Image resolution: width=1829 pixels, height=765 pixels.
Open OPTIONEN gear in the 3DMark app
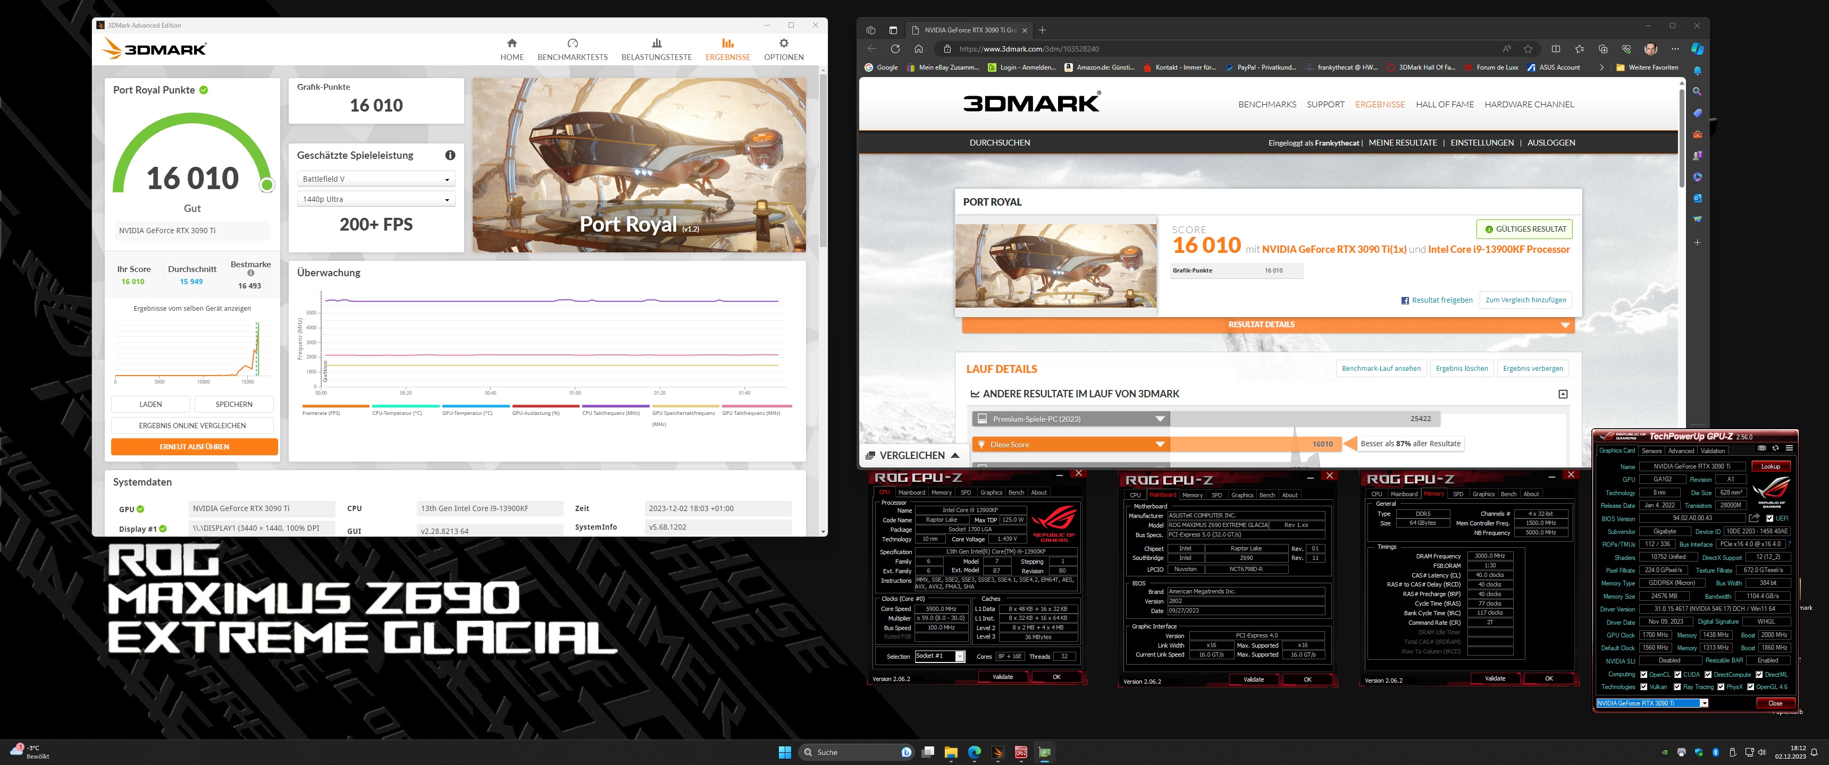[x=784, y=50]
